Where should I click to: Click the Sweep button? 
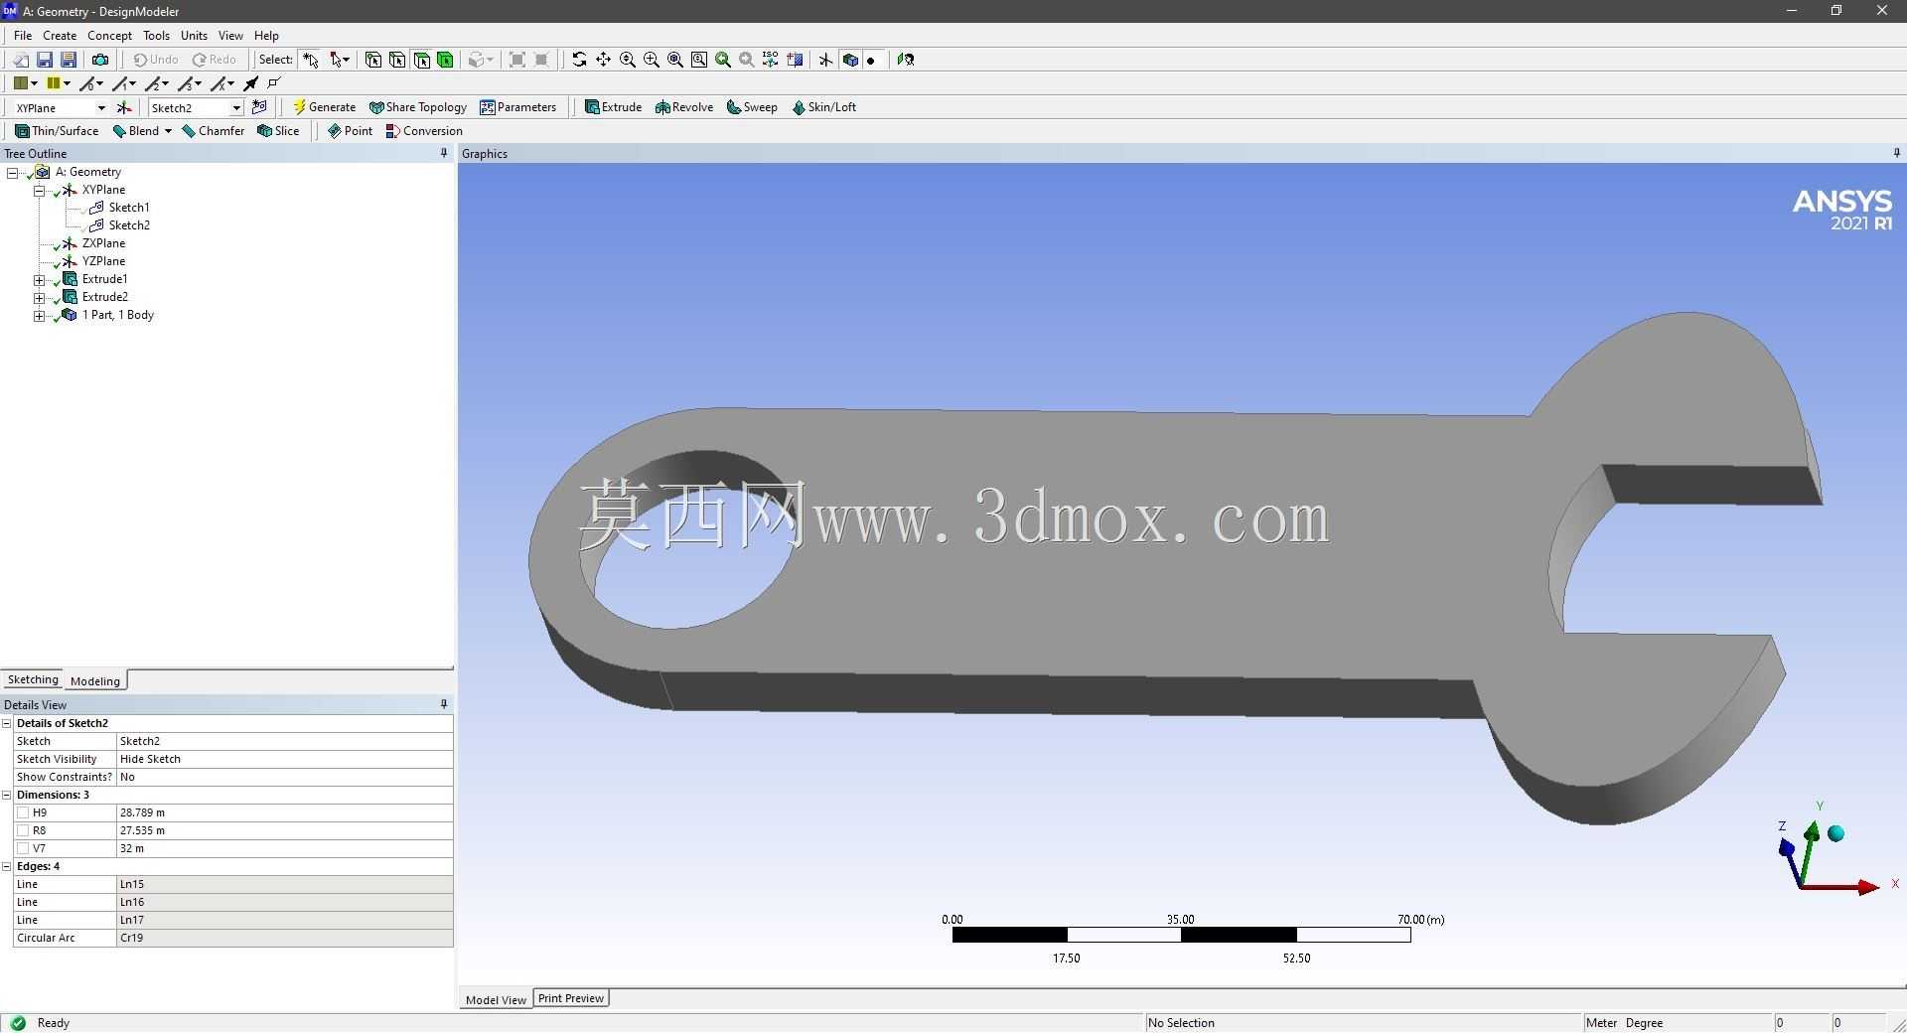pos(752,107)
